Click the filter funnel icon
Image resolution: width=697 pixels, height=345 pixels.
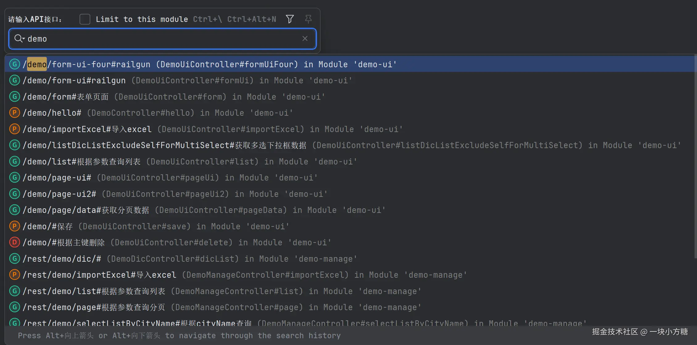290,19
